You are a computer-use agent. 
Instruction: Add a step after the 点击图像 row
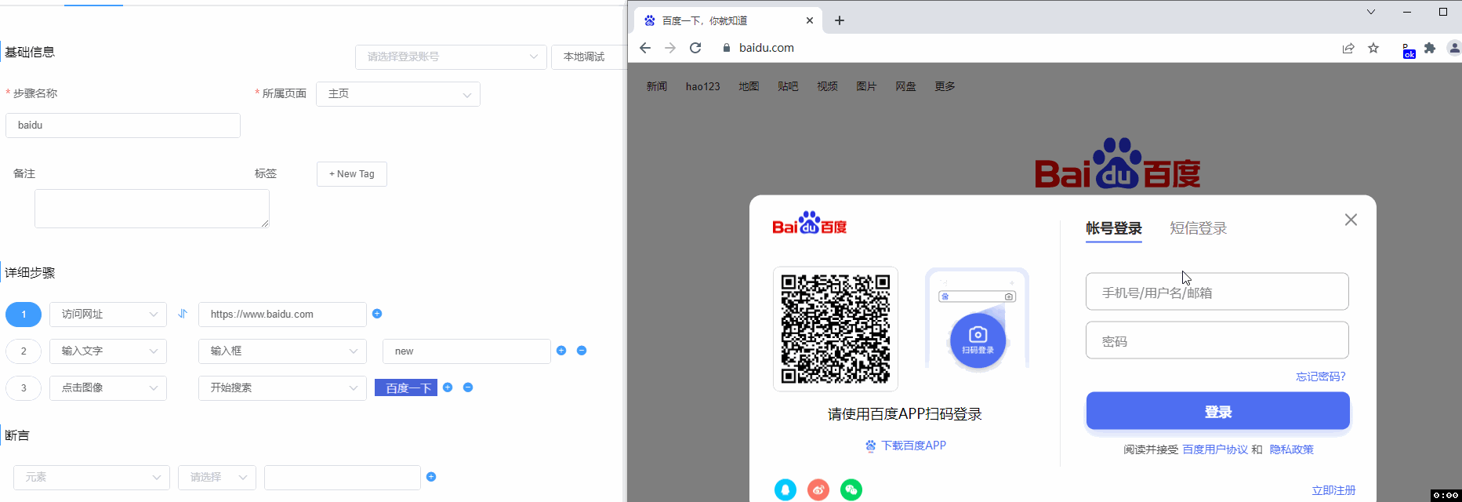(448, 387)
